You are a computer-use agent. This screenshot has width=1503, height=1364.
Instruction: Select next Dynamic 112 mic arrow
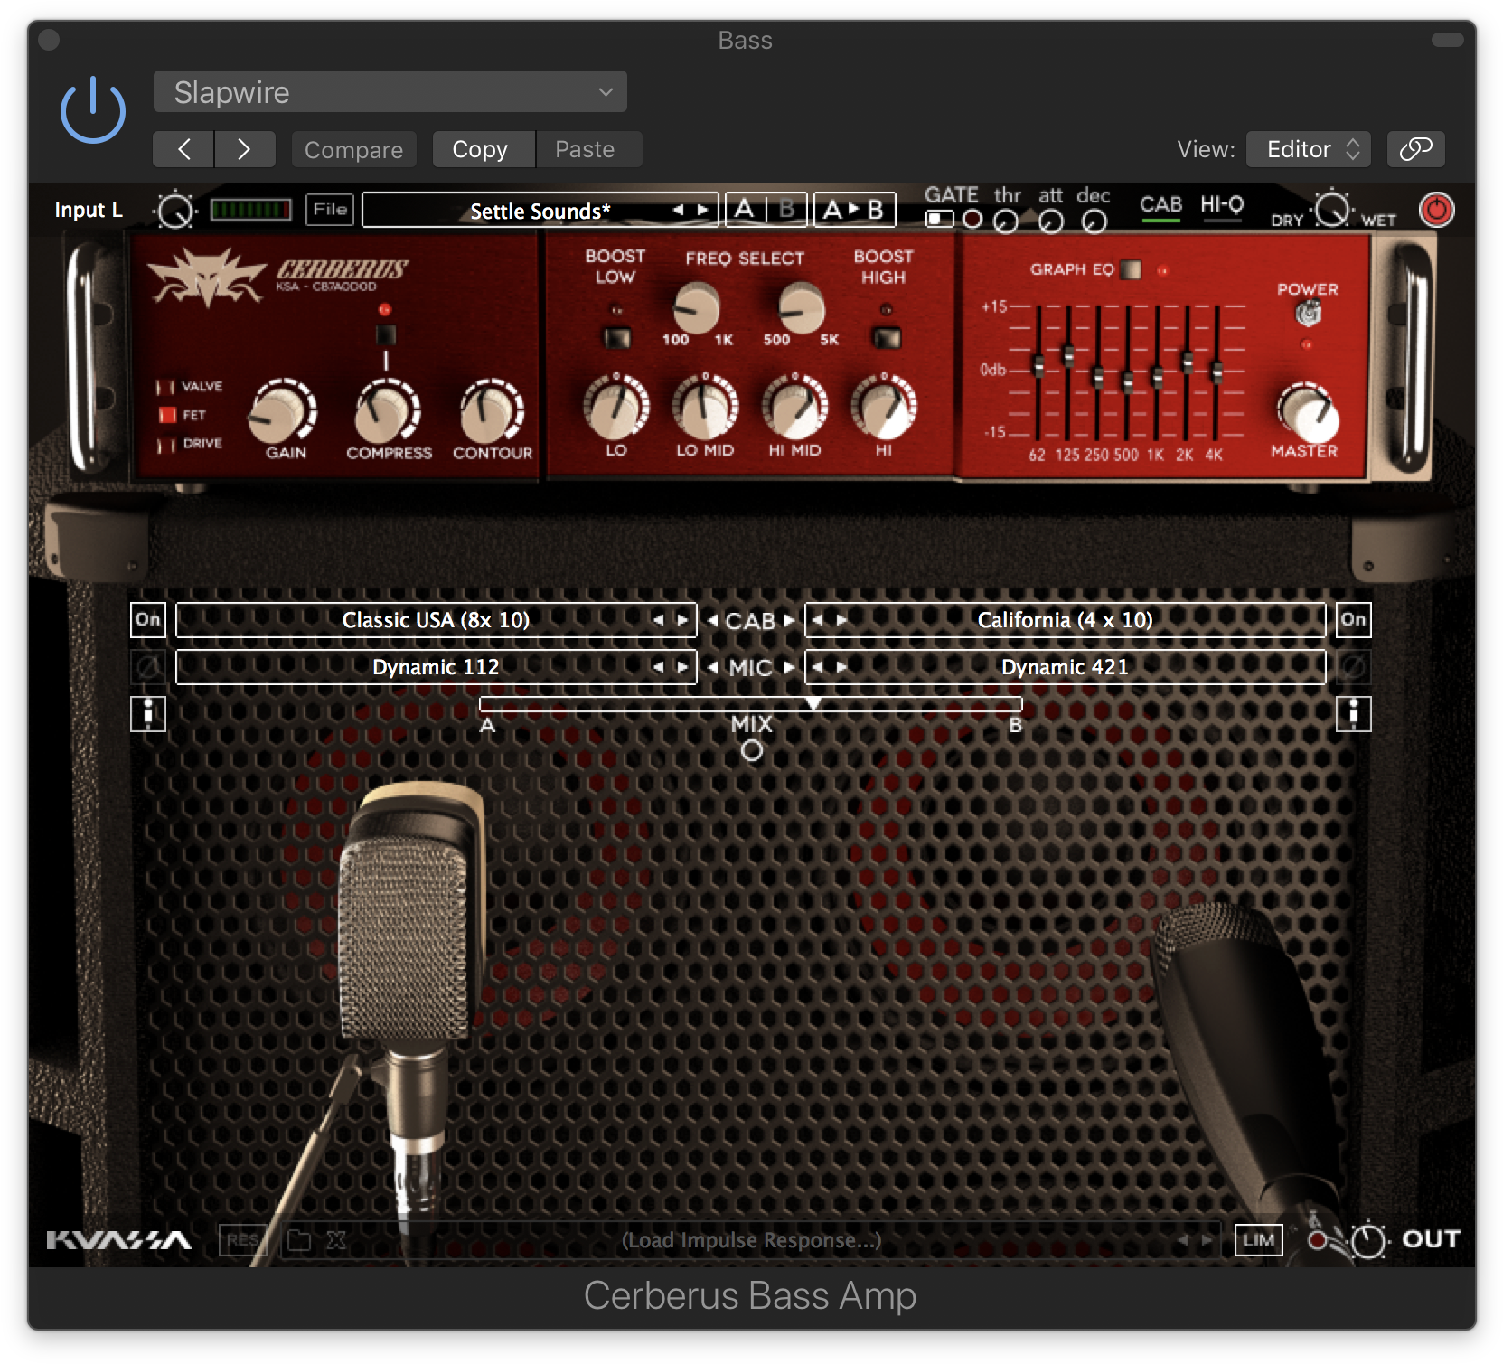[682, 667]
